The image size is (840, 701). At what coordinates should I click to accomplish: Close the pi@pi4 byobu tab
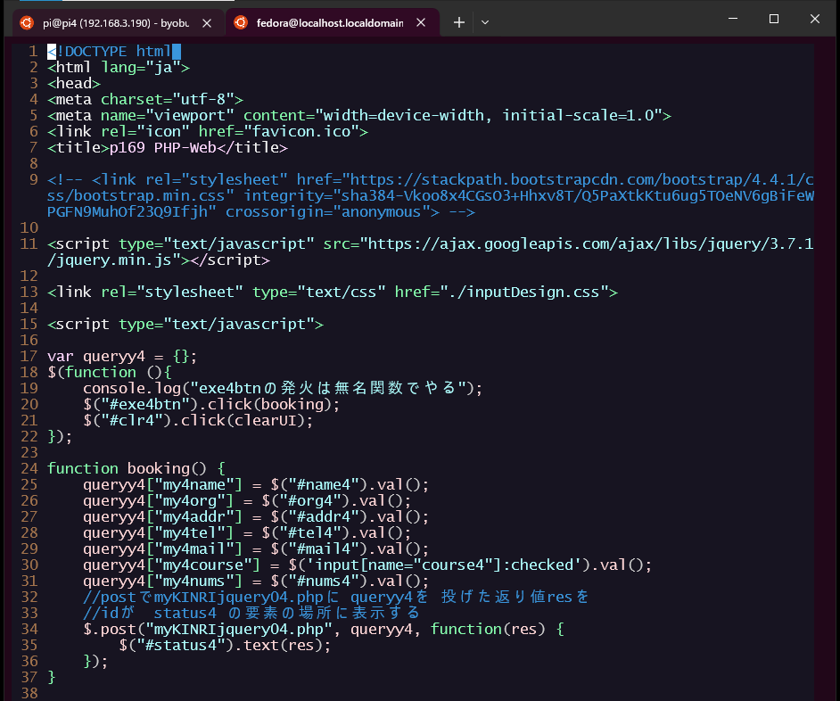(x=207, y=23)
